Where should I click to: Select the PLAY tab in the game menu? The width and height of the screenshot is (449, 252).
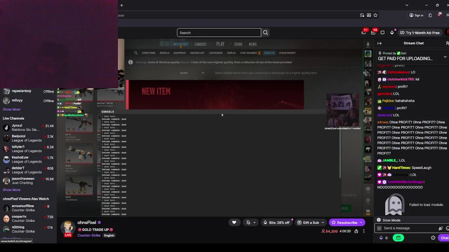coord(220,44)
